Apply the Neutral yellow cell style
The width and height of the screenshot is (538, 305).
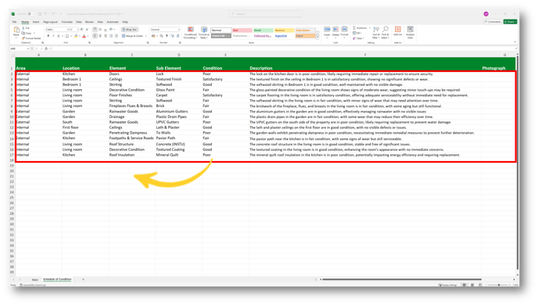tap(284, 30)
